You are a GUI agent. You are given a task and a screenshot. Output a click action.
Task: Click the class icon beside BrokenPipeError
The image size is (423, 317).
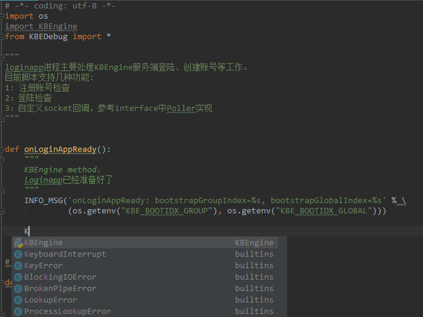(18, 289)
